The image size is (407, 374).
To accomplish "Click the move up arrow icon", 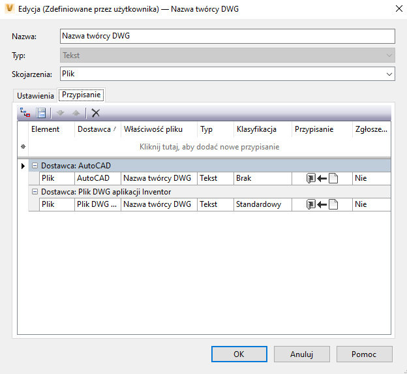I will [76, 113].
